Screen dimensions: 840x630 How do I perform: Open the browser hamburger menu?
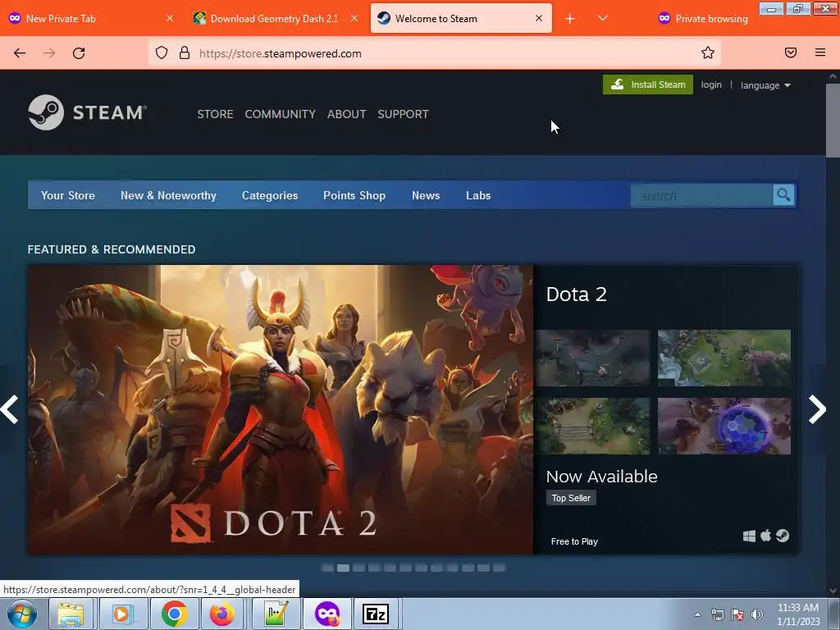[820, 52]
